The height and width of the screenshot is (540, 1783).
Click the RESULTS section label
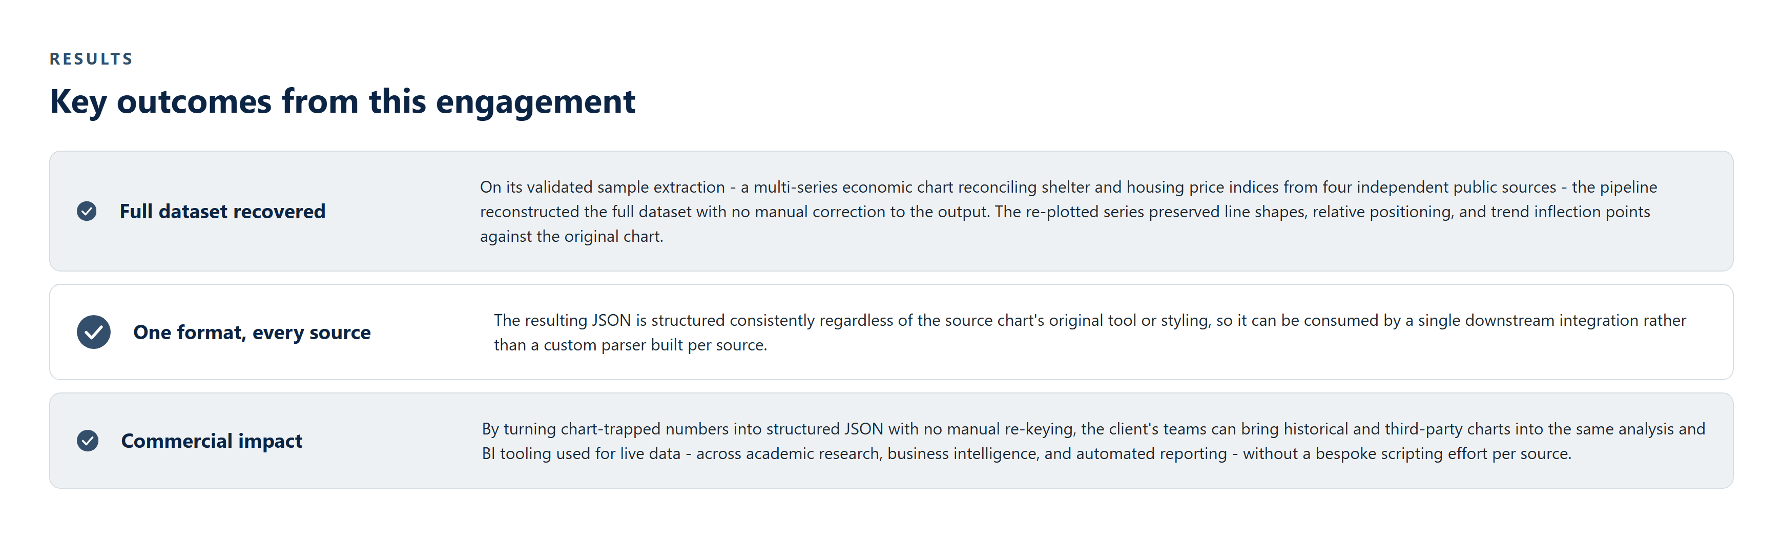click(x=91, y=59)
